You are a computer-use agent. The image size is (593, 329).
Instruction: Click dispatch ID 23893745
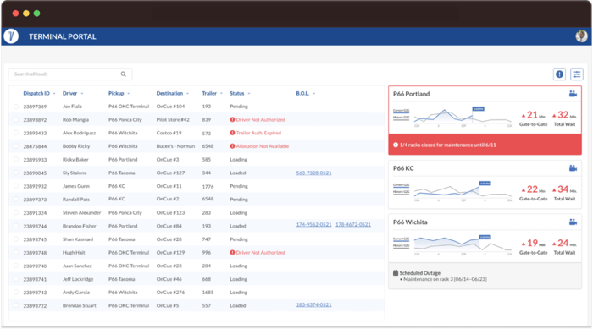35,239
